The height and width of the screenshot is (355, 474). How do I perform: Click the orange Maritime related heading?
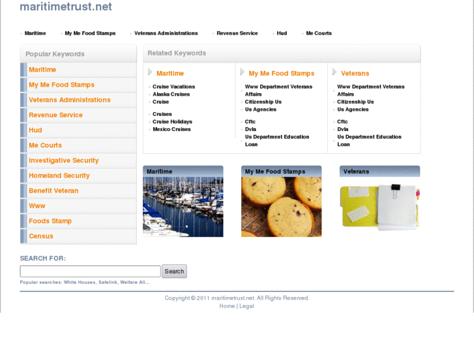coord(170,74)
